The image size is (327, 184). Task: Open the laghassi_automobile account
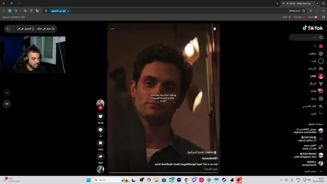[x=308, y=131]
